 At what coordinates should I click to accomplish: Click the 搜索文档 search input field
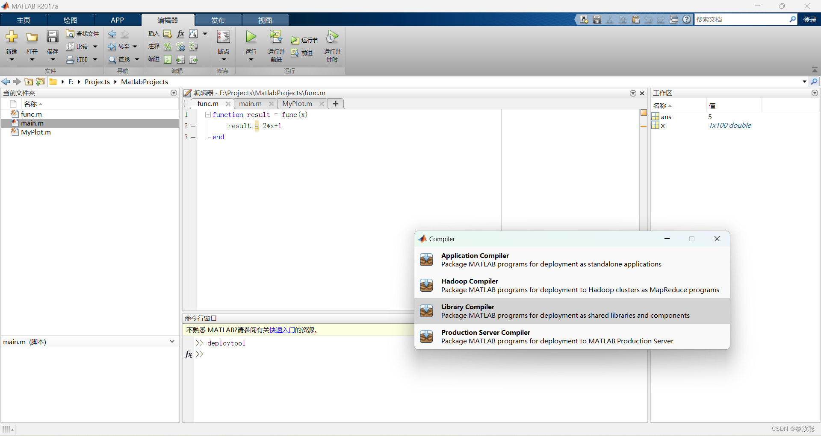[741, 20]
